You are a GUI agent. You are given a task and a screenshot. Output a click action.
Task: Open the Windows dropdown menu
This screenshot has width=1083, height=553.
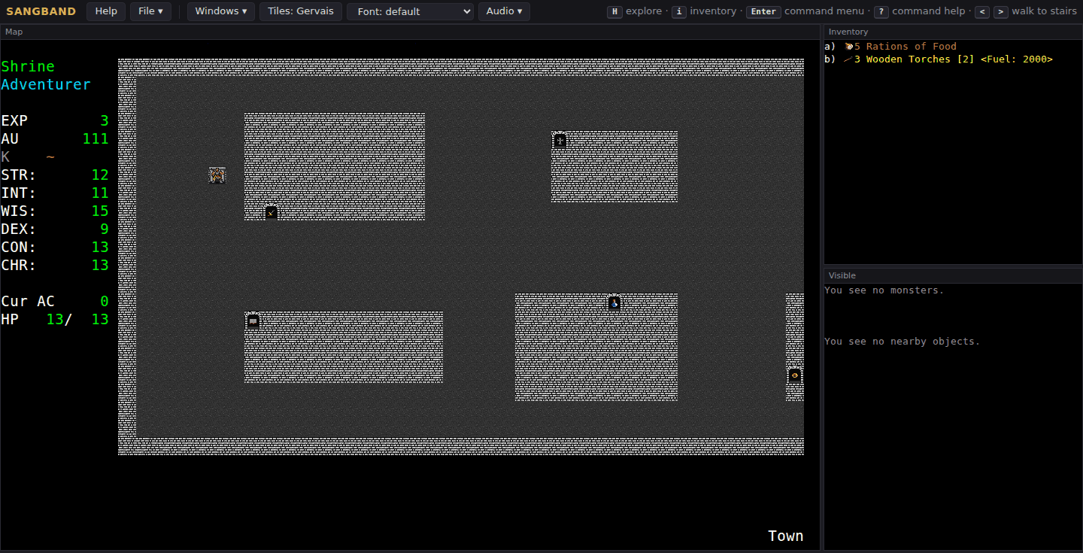[x=221, y=11]
